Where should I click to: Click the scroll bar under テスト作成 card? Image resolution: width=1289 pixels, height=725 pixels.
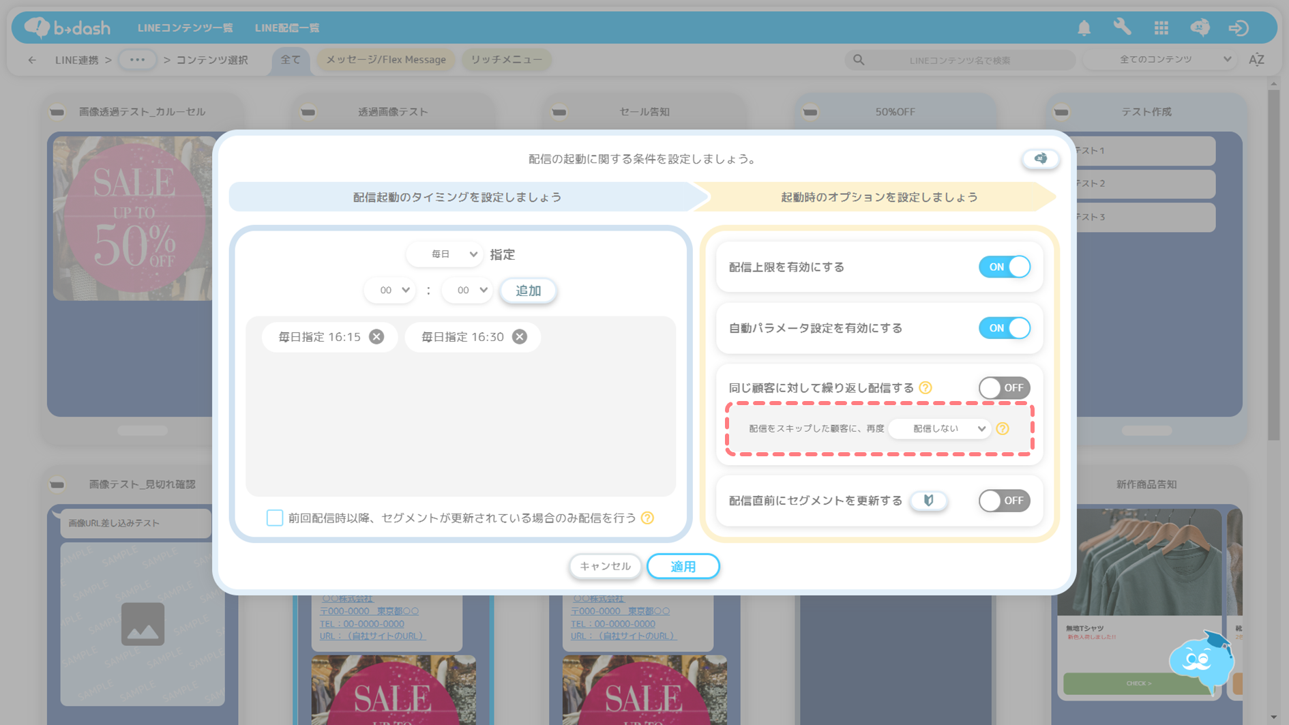coord(1146,431)
